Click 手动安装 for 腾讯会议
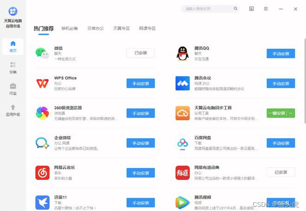306x212 pixels. point(281,84)
